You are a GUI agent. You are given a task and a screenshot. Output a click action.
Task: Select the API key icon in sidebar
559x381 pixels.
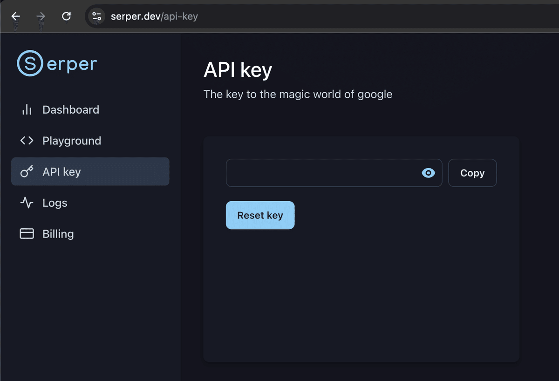(27, 171)
